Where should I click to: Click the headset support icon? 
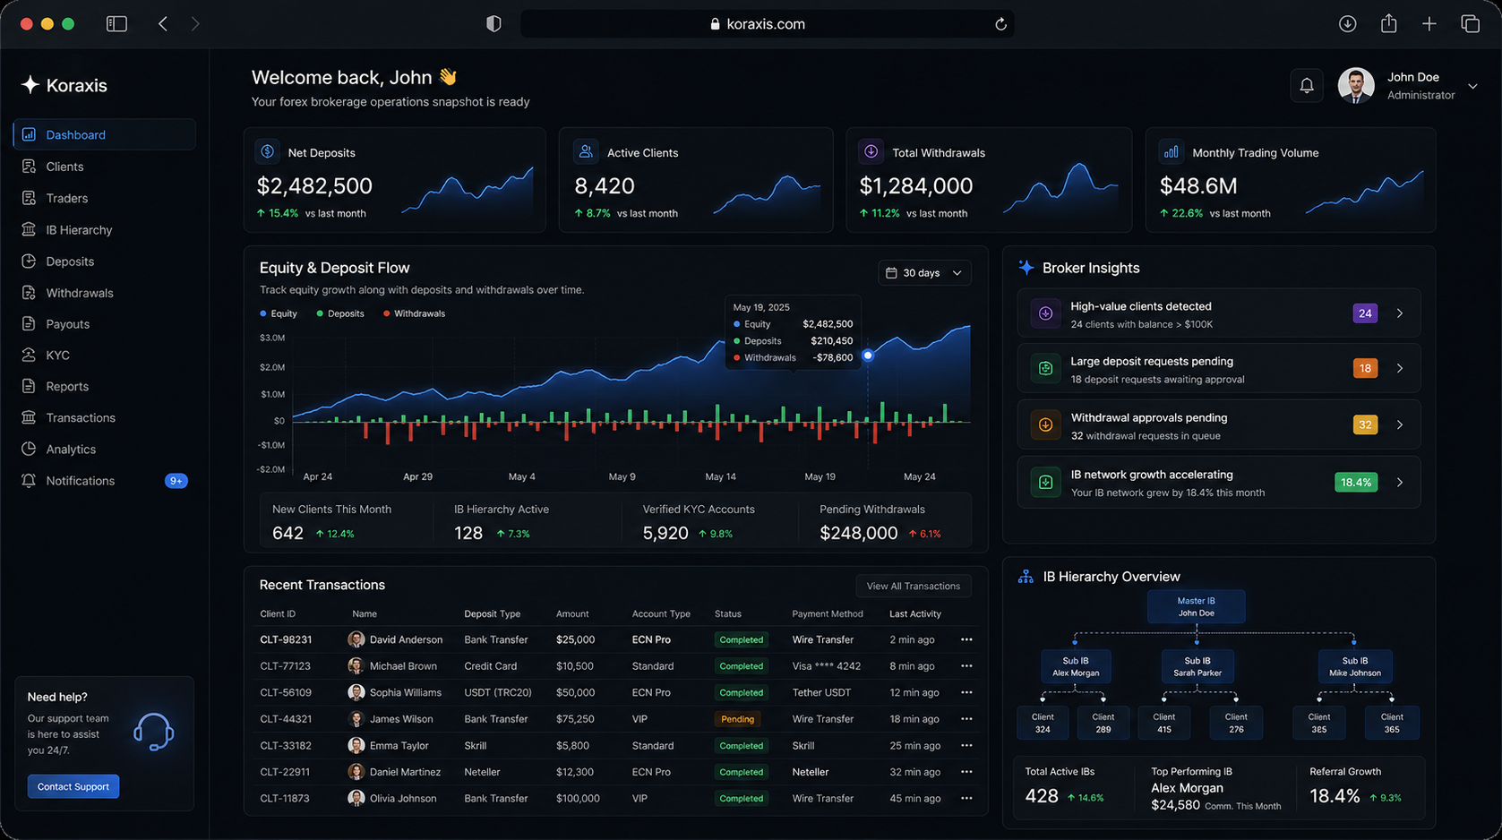[x=153, y=732]
